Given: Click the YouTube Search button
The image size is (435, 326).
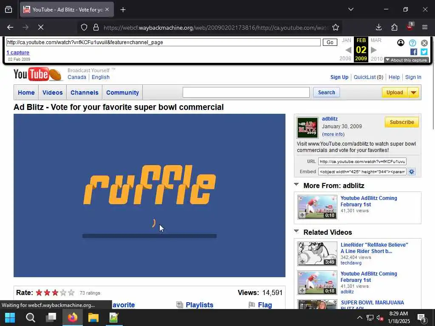Looking at the screenshot, I should (327, 92).
